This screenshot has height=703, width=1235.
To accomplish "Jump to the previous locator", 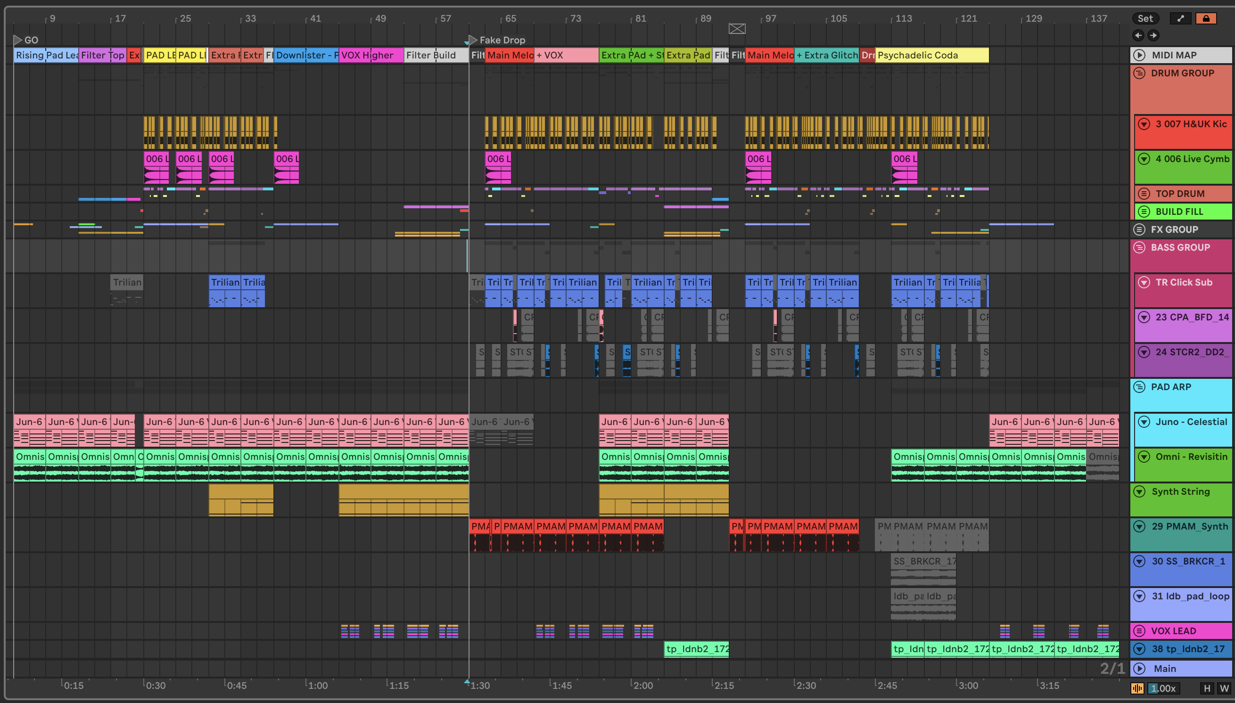I will (1138, 35).
